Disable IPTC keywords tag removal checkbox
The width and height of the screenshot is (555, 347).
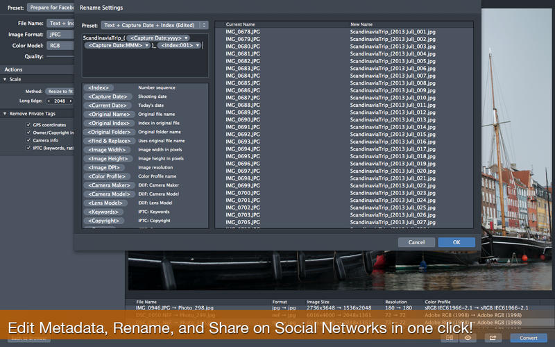click(28, 148)
